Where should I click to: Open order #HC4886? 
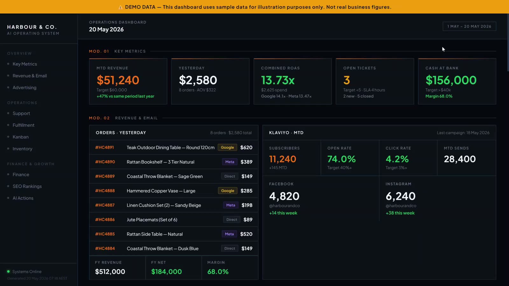[x=105, y=220]
